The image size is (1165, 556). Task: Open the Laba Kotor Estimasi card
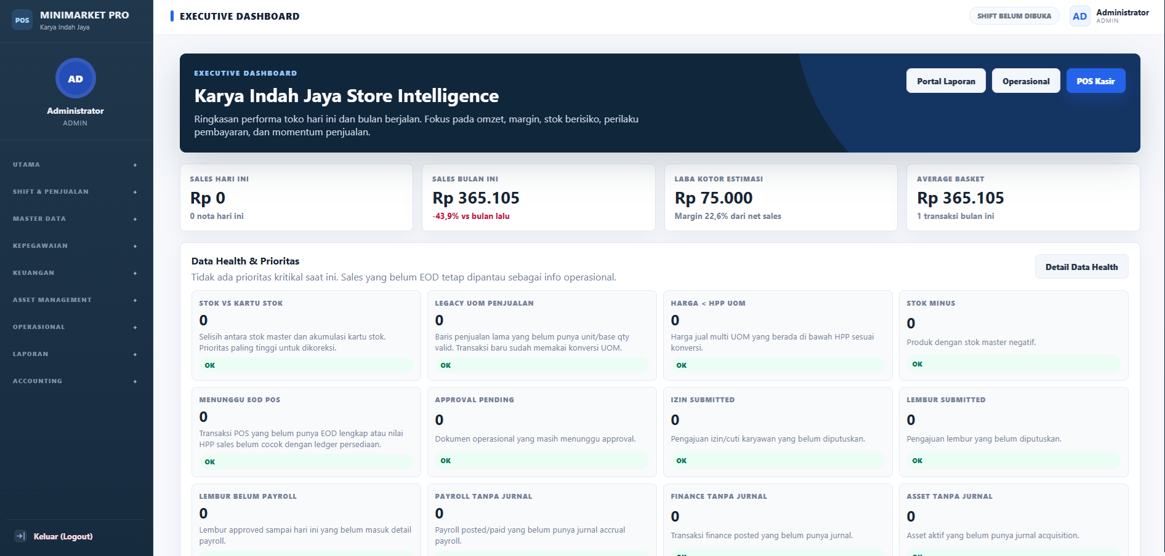click(781, 197)
